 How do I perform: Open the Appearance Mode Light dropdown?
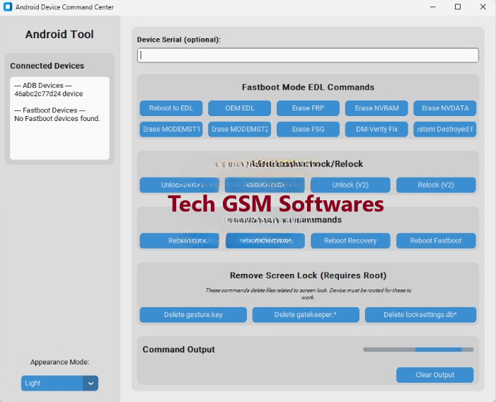(59, 384)
